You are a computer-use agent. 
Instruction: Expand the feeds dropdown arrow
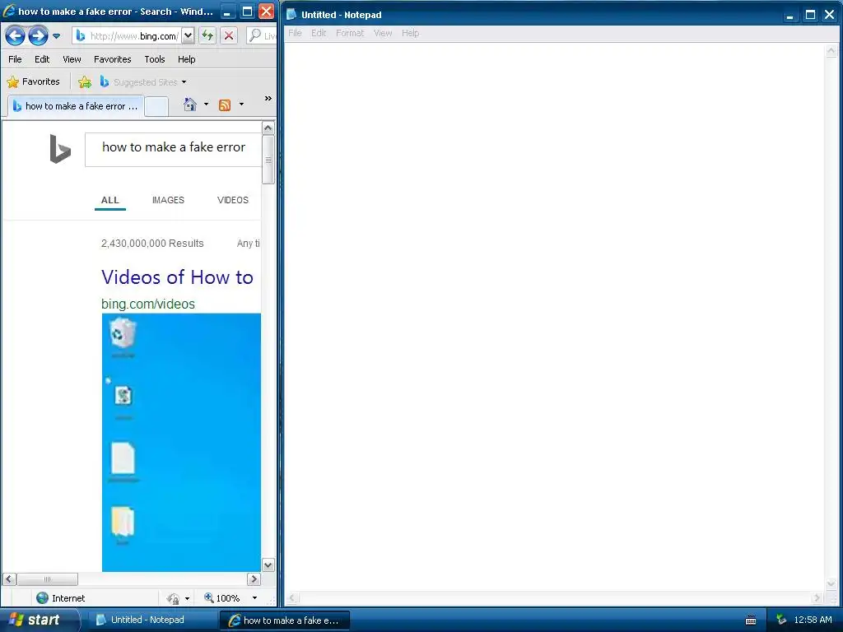point(241,105)
